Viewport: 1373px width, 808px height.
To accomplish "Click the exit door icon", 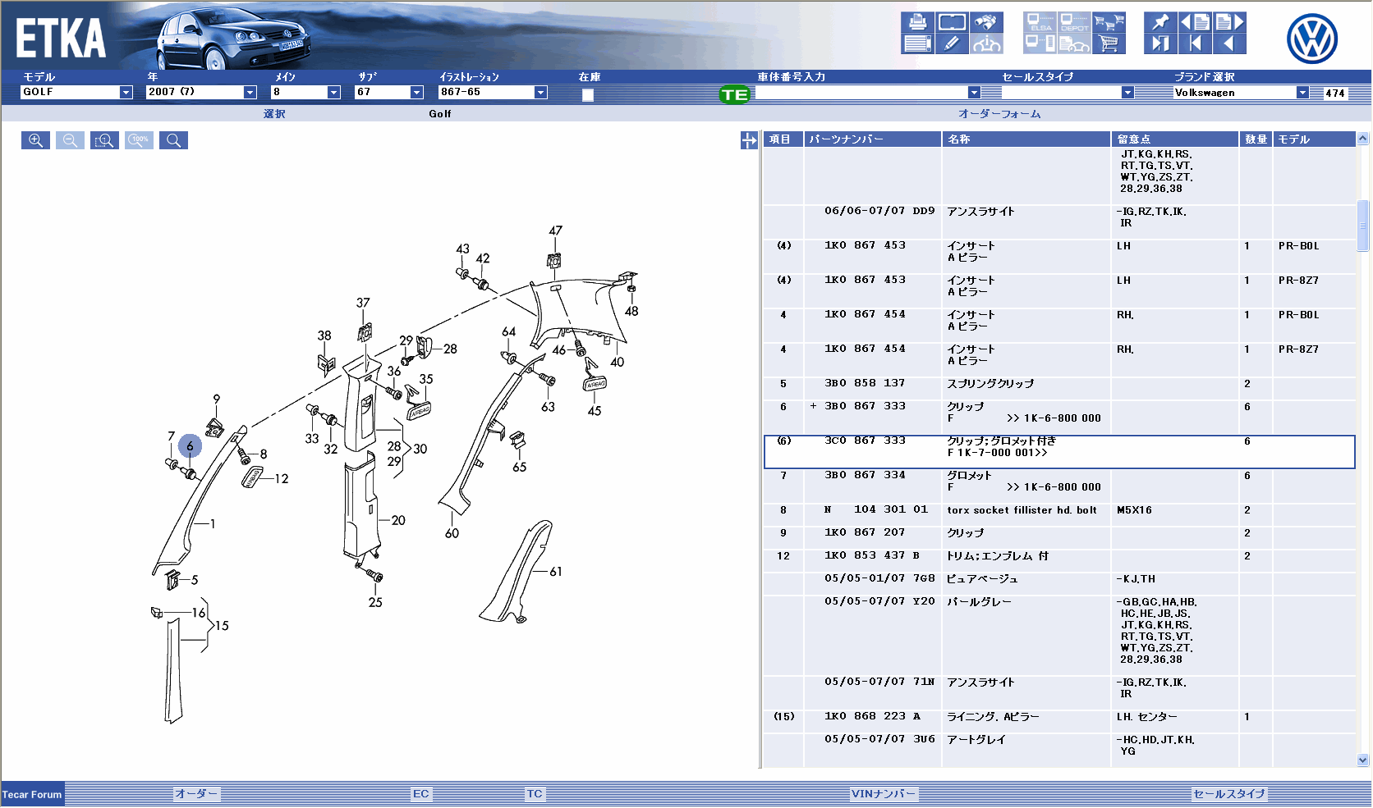I will click(x=1160, y=43).
